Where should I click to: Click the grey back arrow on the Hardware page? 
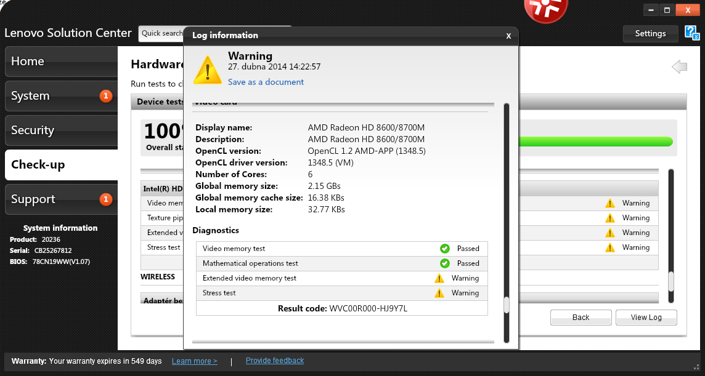point(679,67)
